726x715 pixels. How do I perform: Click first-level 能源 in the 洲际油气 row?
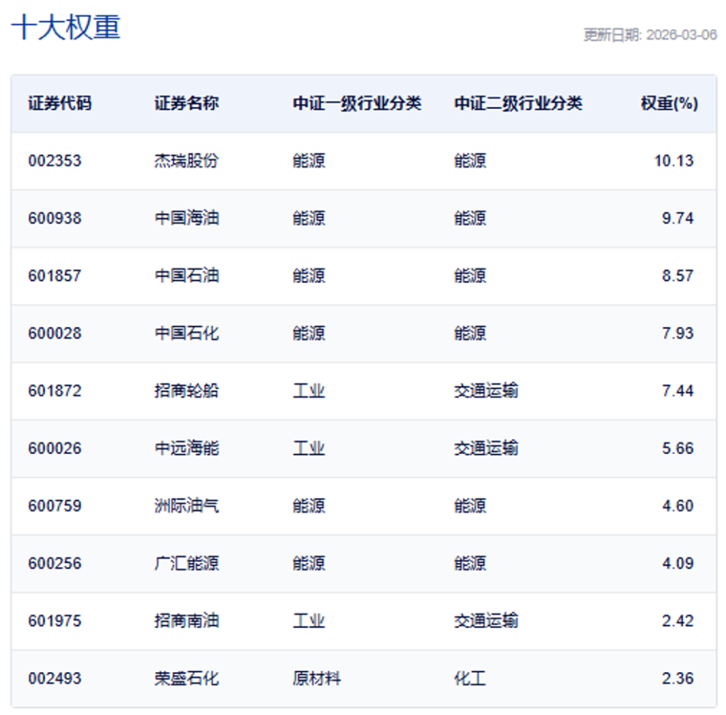pos(309,506)
